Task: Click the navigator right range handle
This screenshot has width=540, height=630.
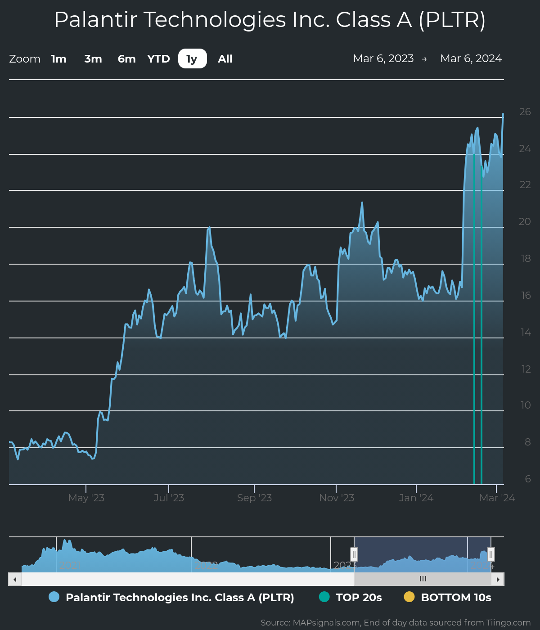Action: tap(491, 554)
